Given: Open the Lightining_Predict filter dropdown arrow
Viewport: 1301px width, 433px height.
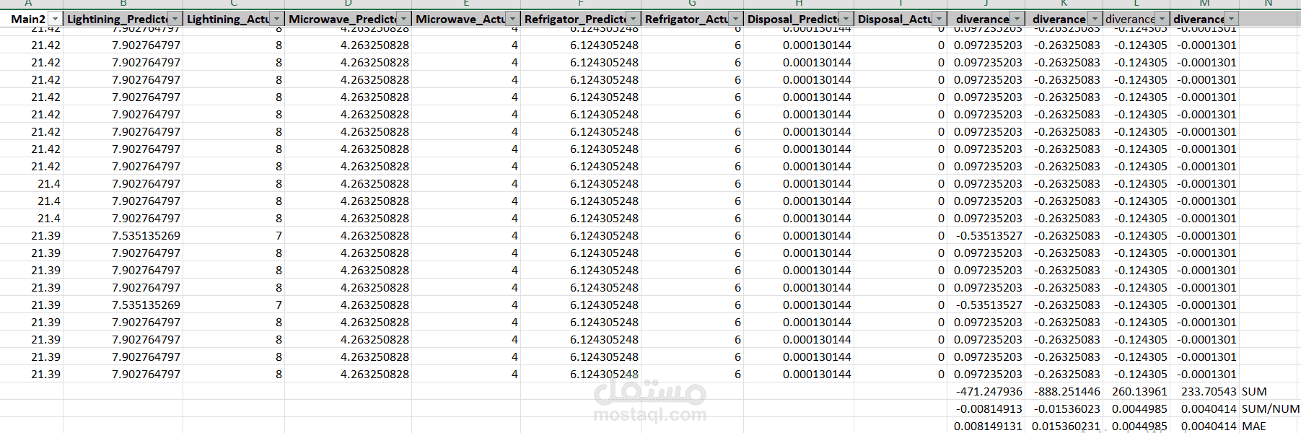Looking at the screenshot, I should pos(175,19).
